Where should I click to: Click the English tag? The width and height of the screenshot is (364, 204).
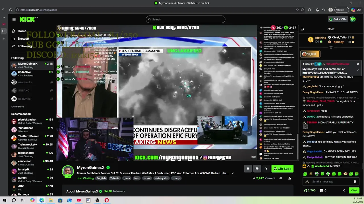(x=101, y=178)
